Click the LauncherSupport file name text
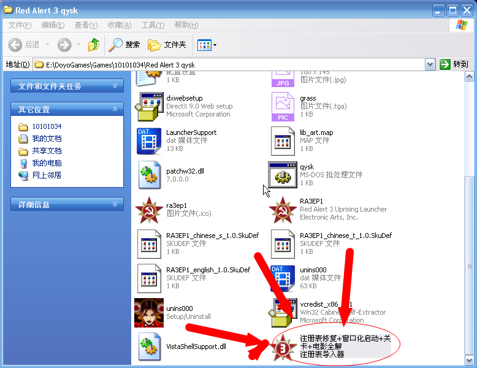 coord(191,132)
